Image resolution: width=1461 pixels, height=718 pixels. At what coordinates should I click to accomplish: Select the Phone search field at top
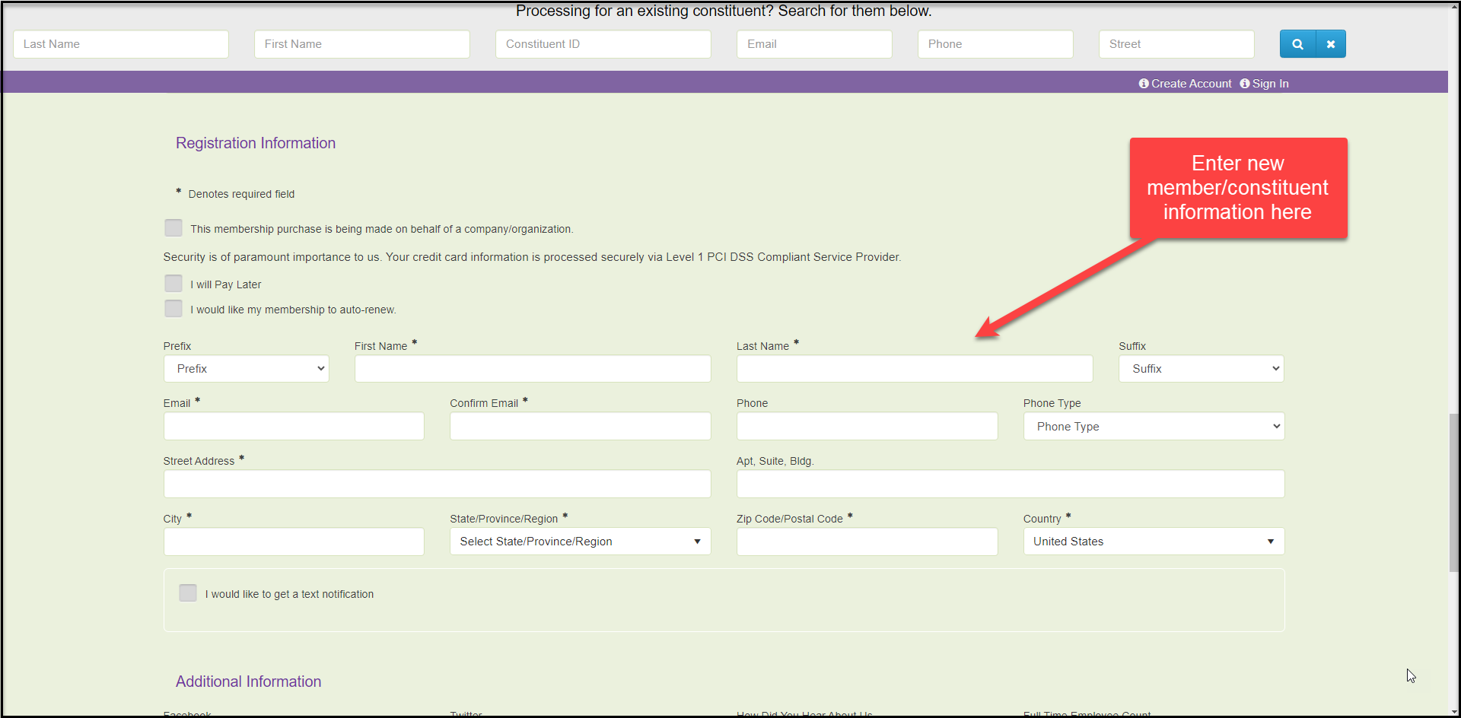click(x=995, y=44)
